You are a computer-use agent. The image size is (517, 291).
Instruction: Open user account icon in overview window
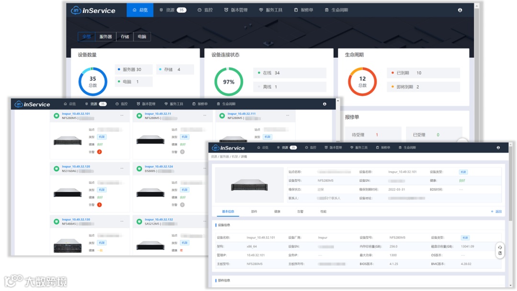[460, 10]
